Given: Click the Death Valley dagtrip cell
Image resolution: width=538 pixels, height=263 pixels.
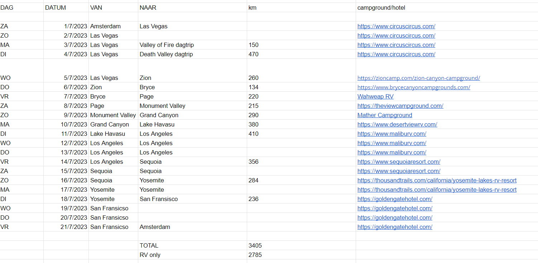Looking at the screenshot, I should 166,54.
